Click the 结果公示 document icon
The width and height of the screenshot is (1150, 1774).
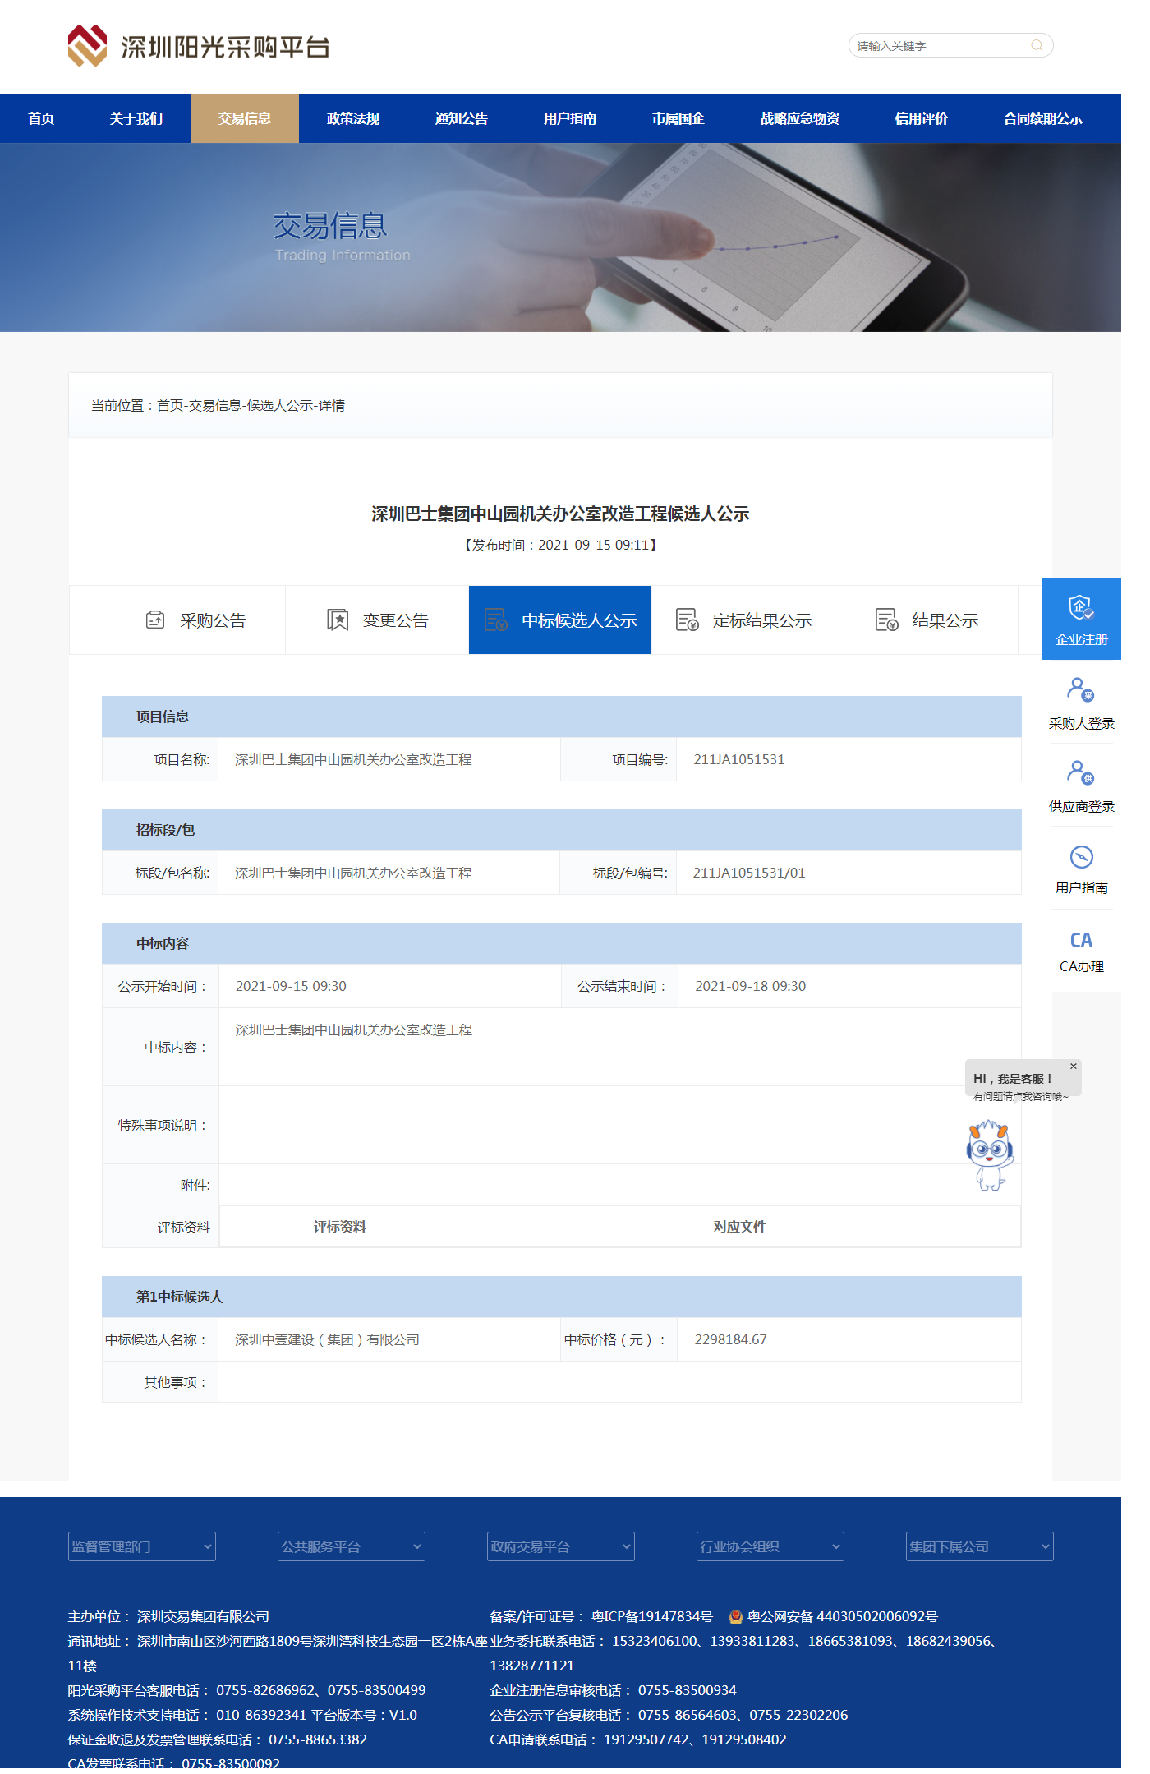(886, 620)
